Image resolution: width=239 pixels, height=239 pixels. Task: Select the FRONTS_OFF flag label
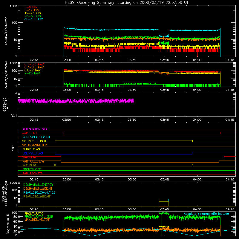32,169
